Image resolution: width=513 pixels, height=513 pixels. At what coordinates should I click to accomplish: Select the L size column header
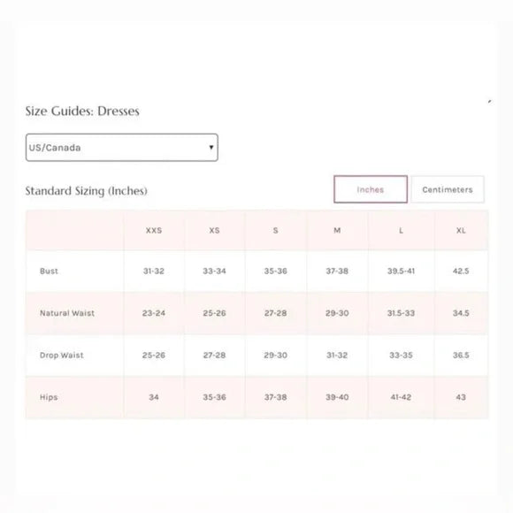[401, 230]
